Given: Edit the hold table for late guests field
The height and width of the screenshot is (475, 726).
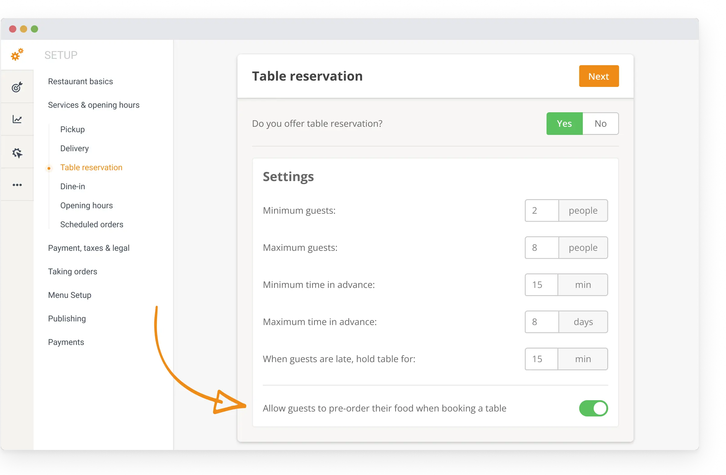Looking at the screenshot, I should point(541,359).
